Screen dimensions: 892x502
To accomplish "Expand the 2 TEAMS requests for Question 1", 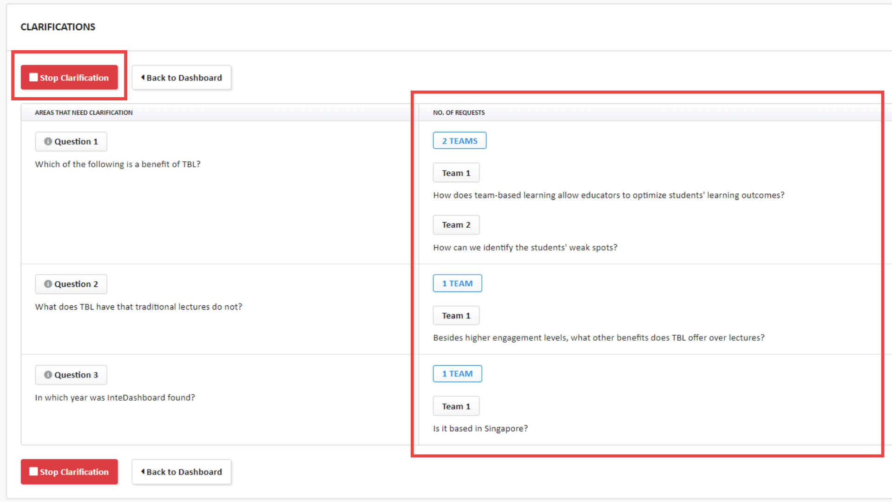I will 459,140.
